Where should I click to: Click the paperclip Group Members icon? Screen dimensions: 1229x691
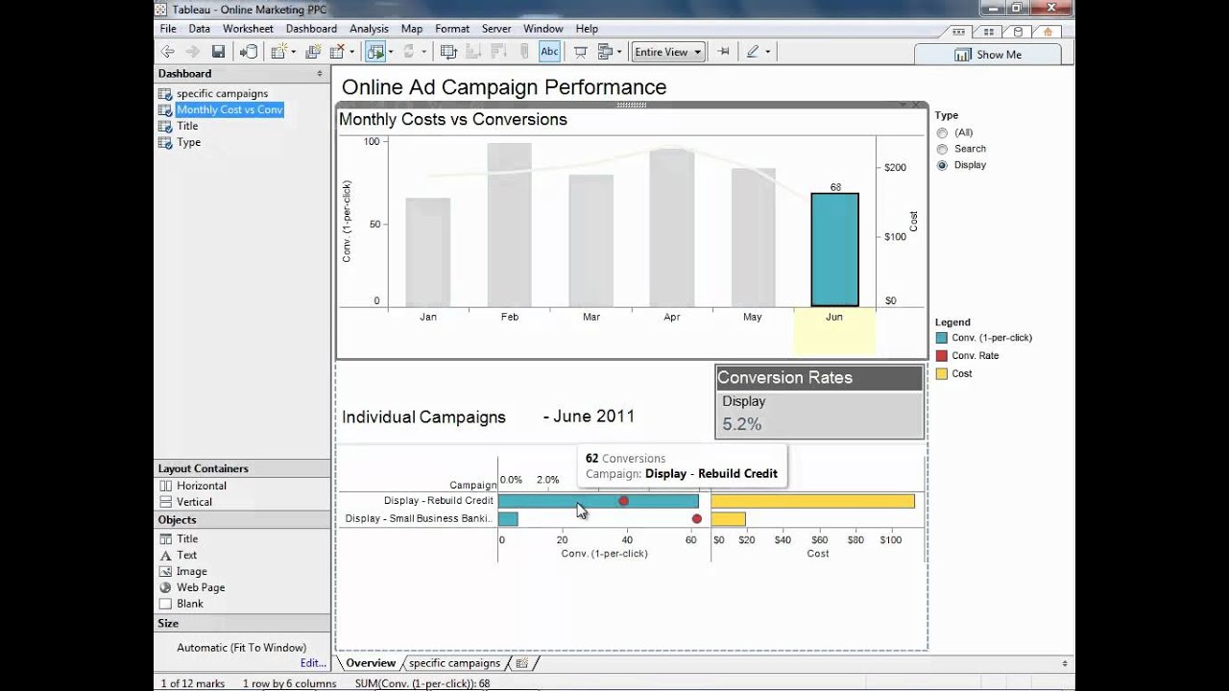tap(524, 52)
